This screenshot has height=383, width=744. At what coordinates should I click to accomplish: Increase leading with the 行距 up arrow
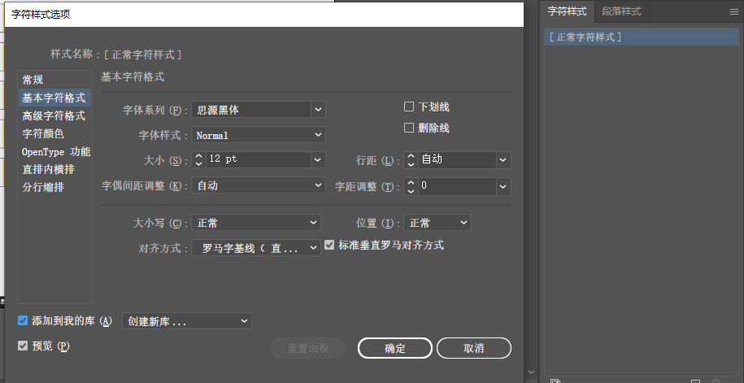pyautogui.click(x=411, y=156)
